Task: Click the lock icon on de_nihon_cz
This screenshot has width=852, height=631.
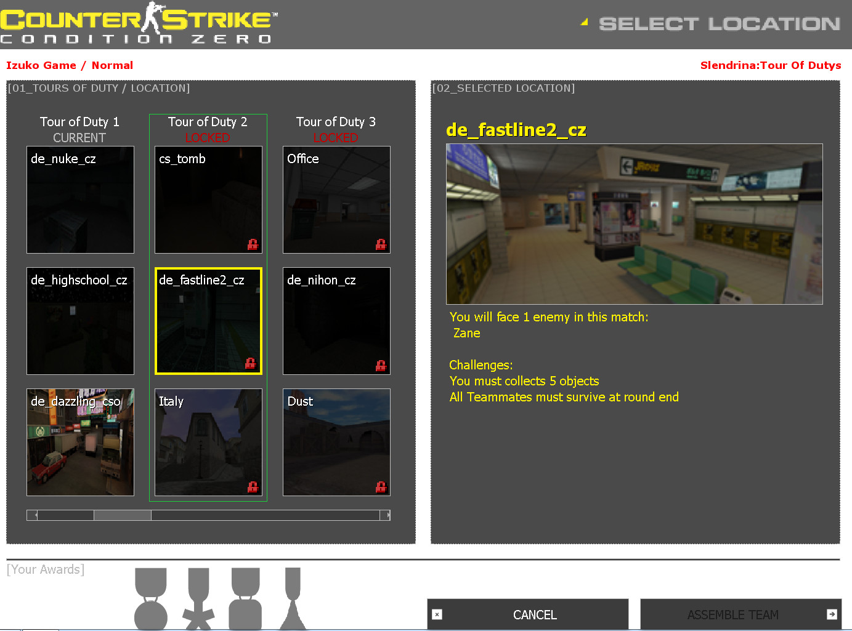Action: point(381,366)
